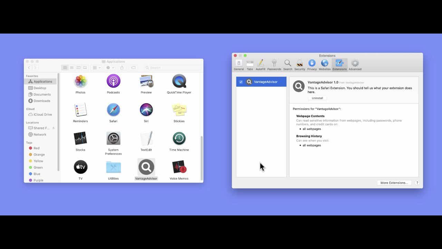Open Network in the Finder sidebar
This screenshot has width=442, height=249.
click(x=37, y=135)
